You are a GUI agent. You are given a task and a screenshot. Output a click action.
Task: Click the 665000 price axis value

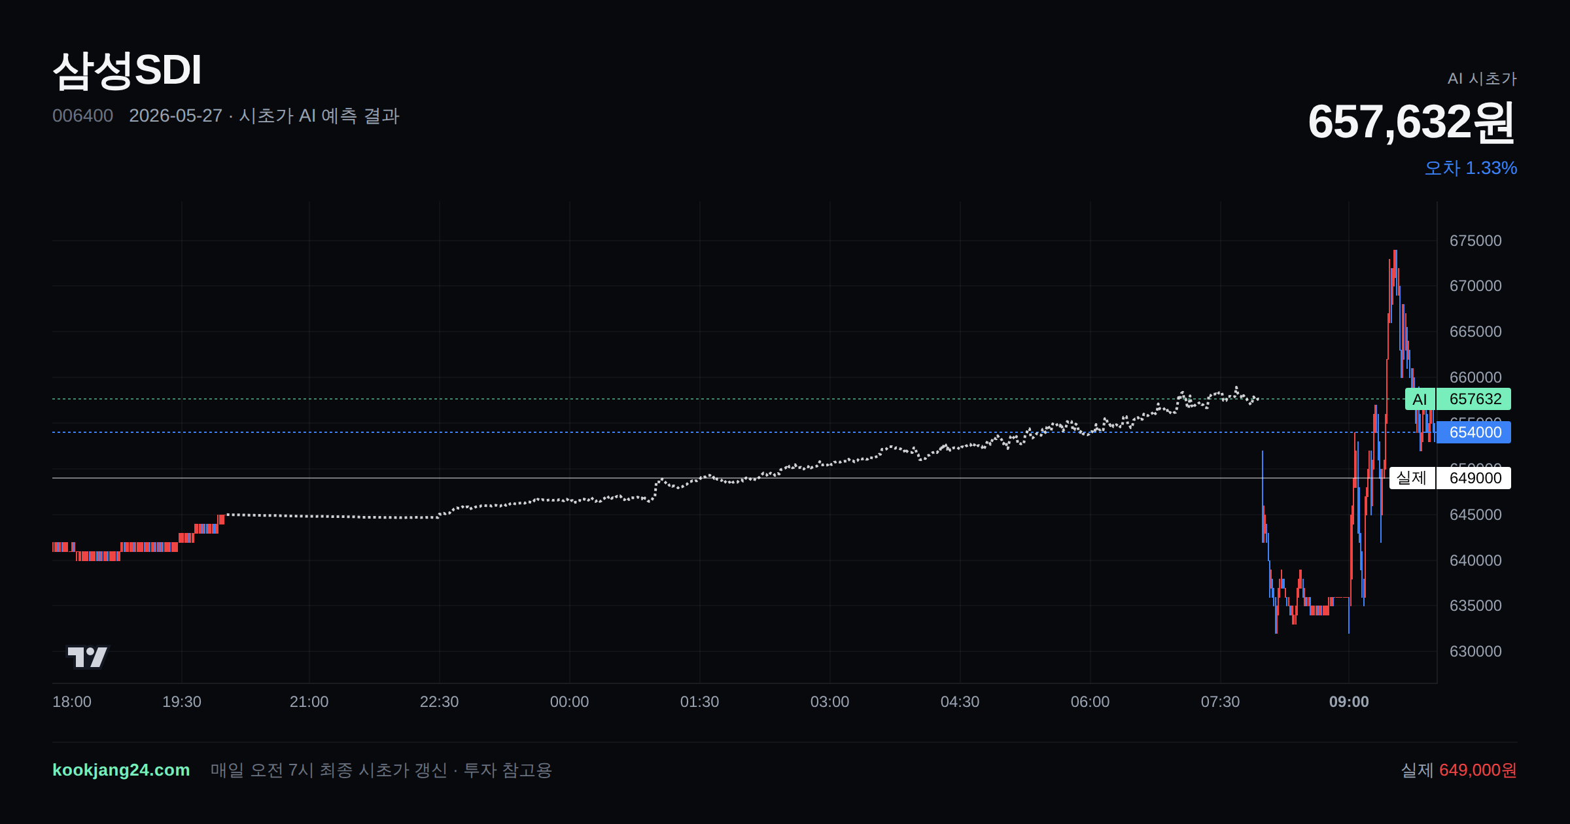(x=1475, y=332)
